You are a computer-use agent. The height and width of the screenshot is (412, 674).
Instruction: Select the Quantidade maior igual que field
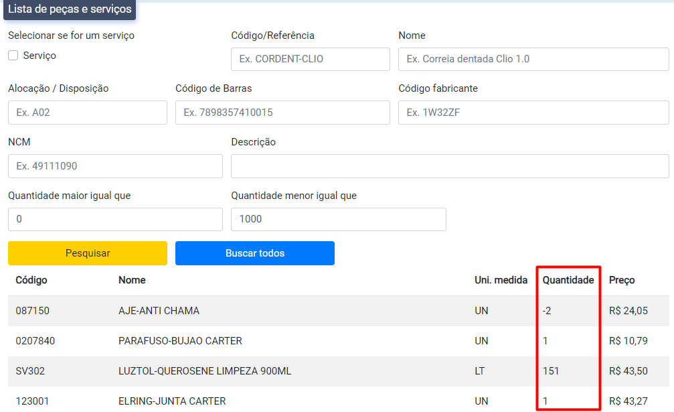(115, 219)
